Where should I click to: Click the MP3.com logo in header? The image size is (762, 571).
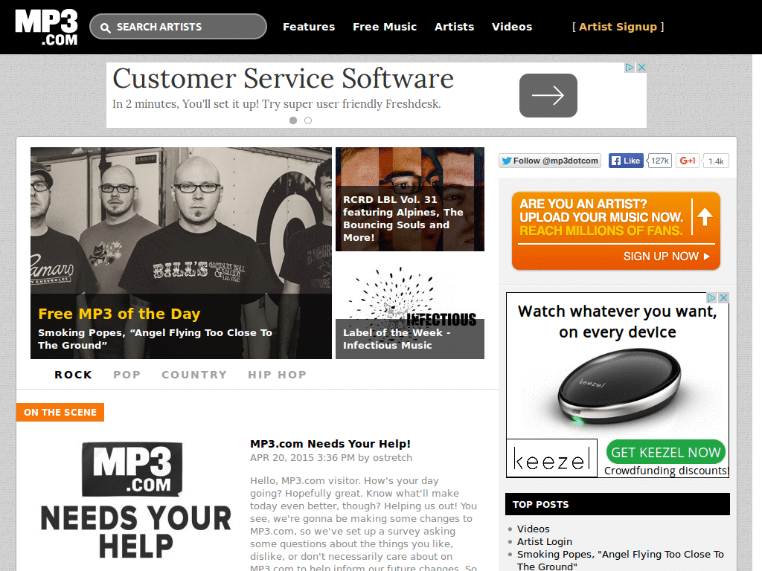pyautogui.click(x=46, y=28)
